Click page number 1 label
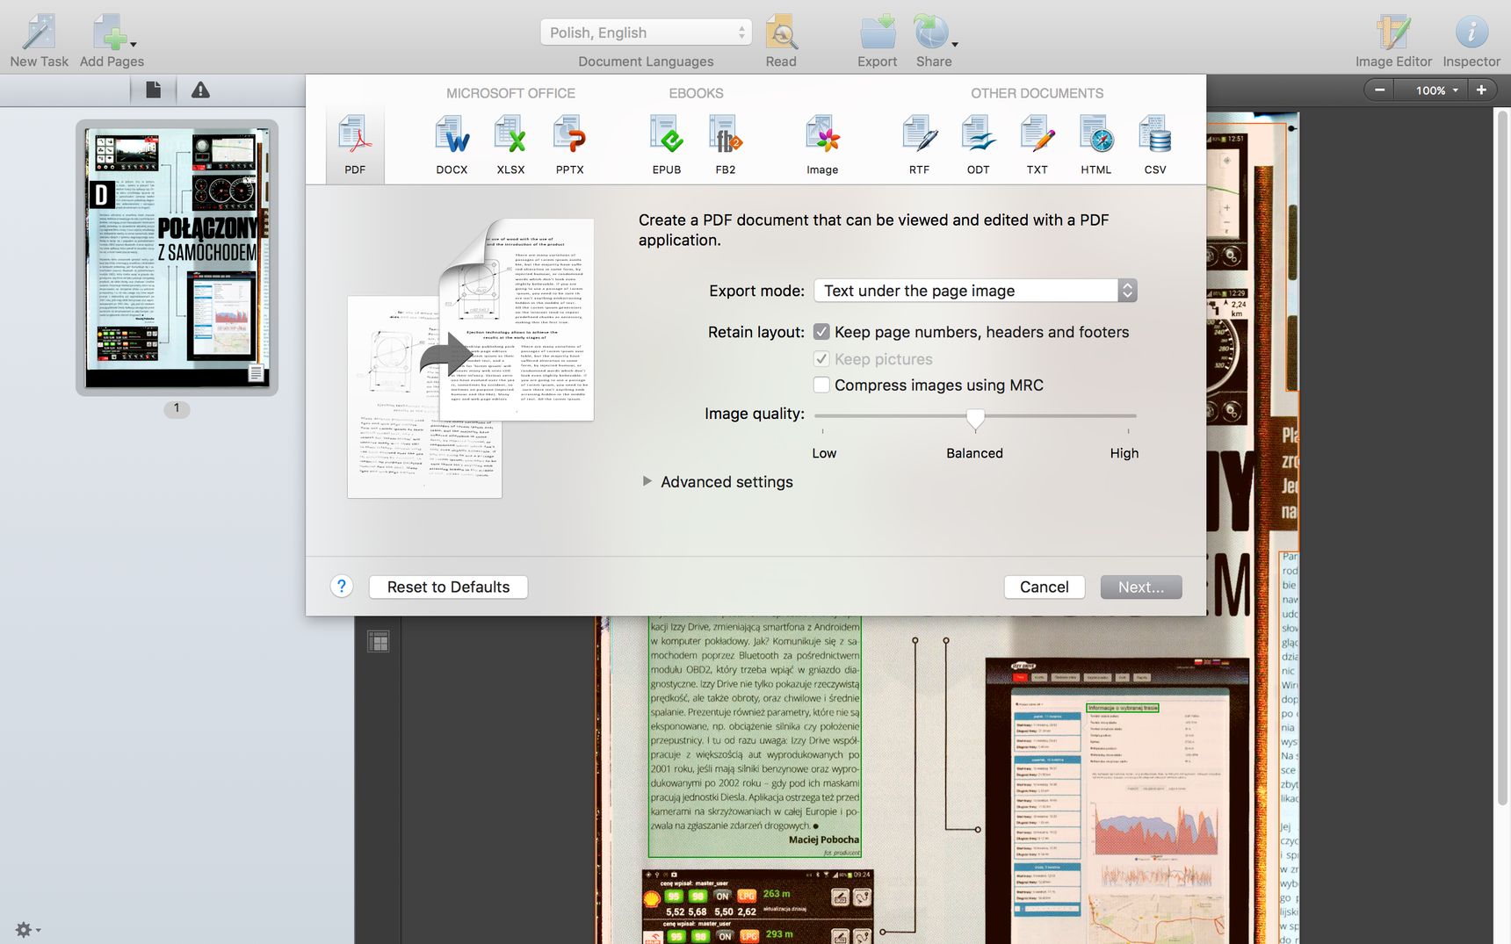 pos(177,408)
